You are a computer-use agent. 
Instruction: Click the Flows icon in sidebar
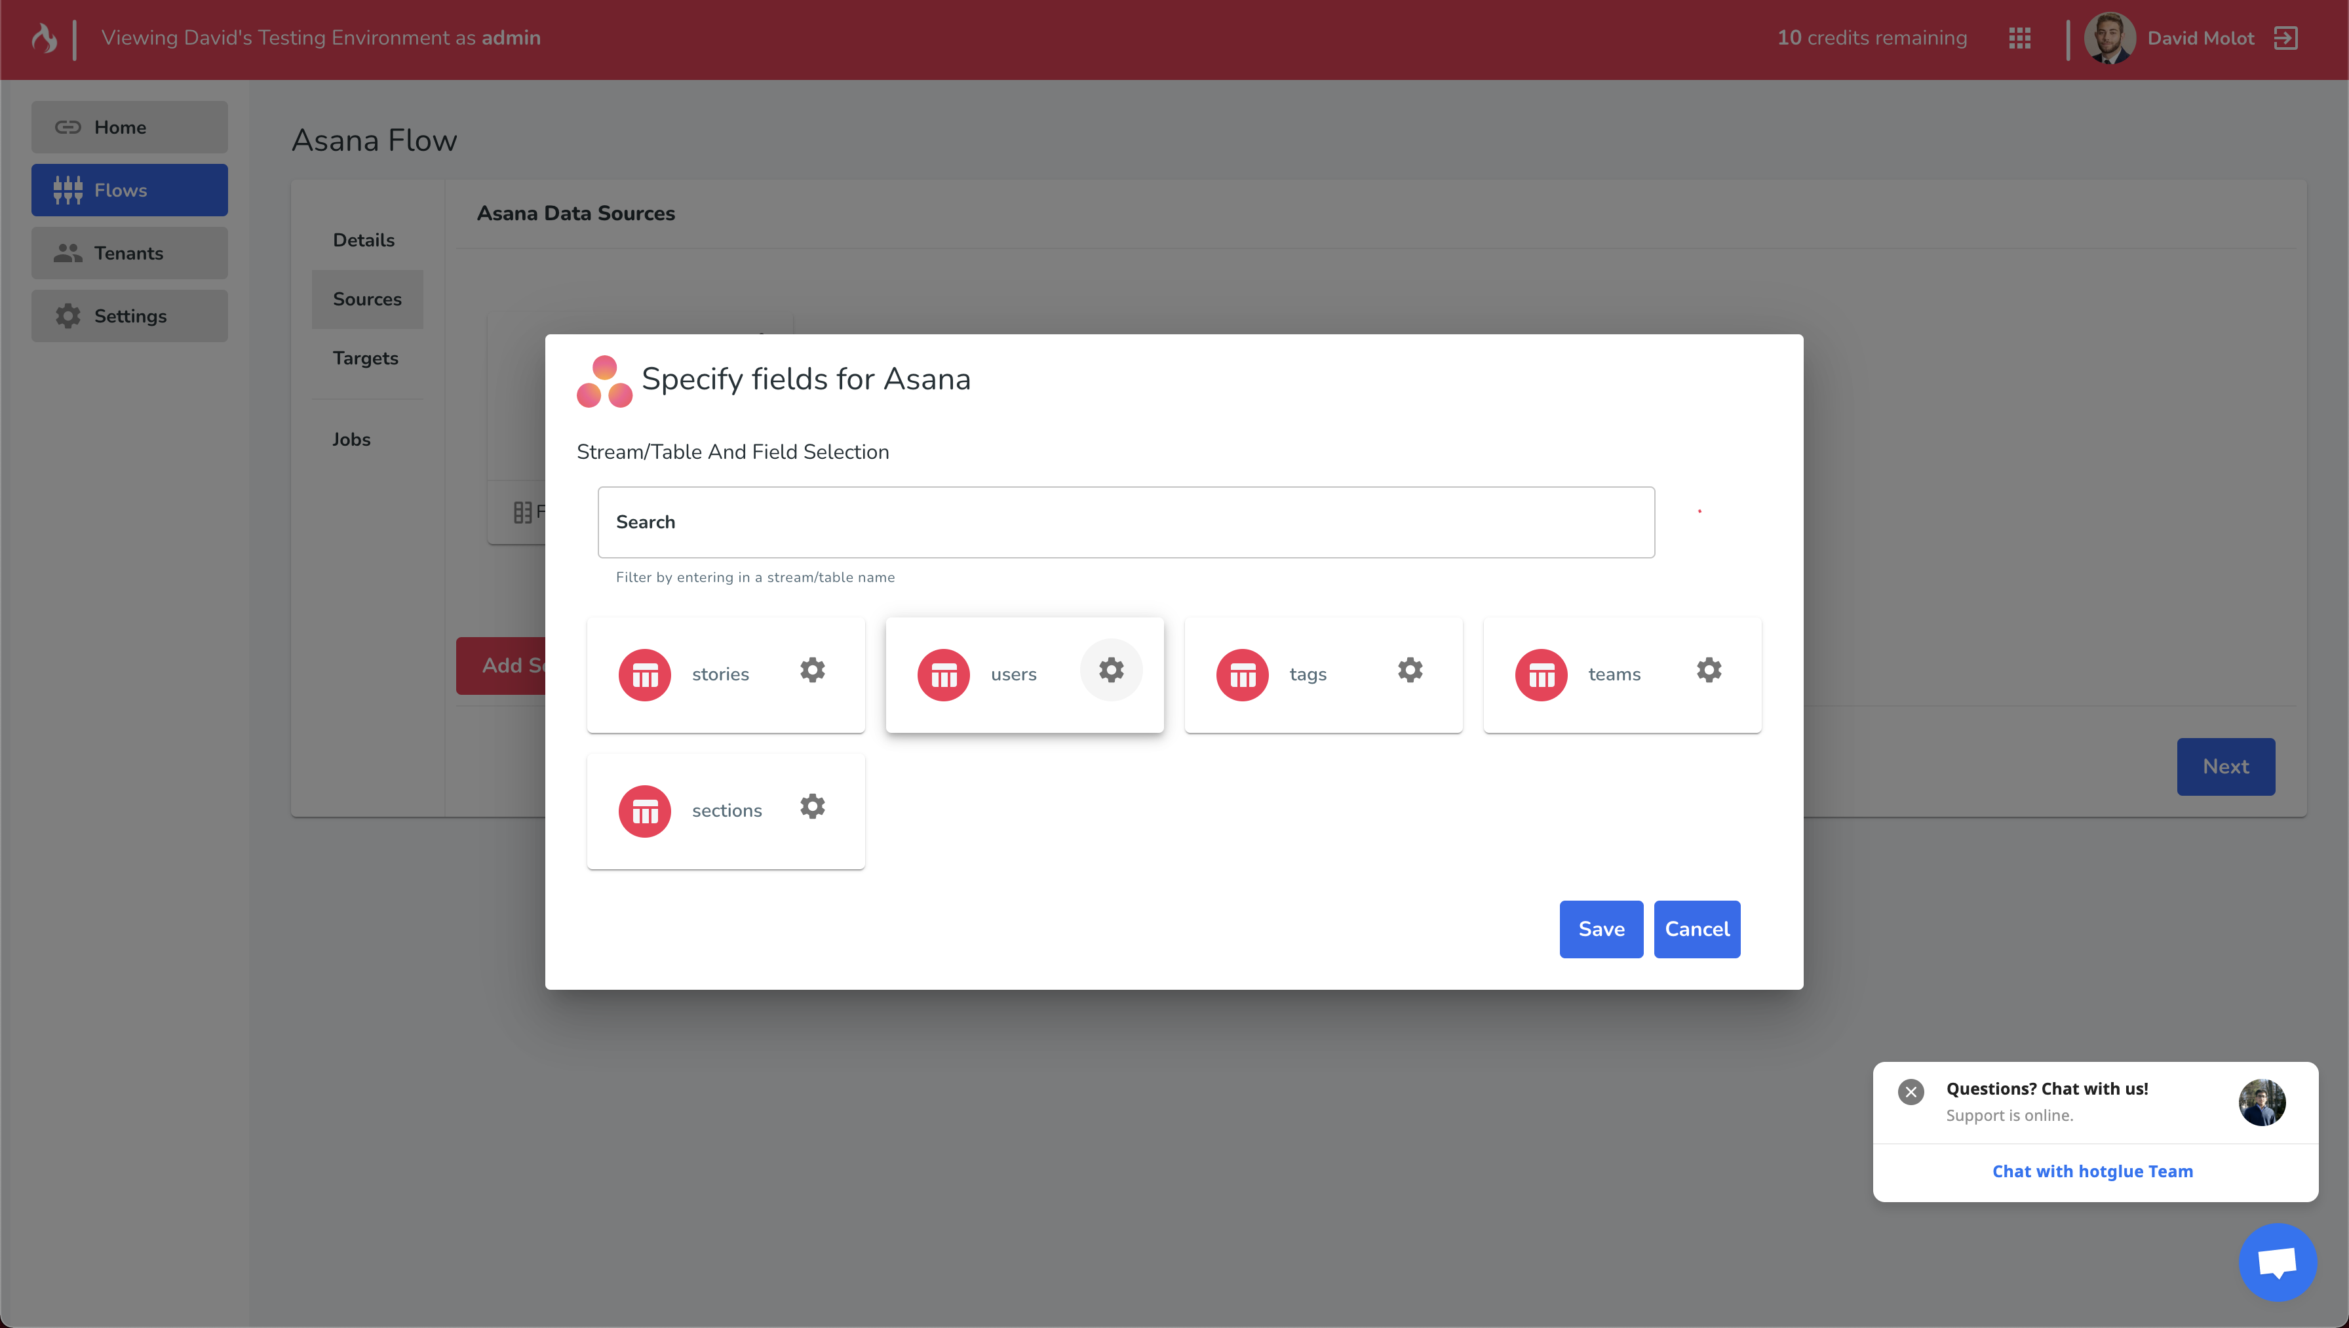pos(68,189)
